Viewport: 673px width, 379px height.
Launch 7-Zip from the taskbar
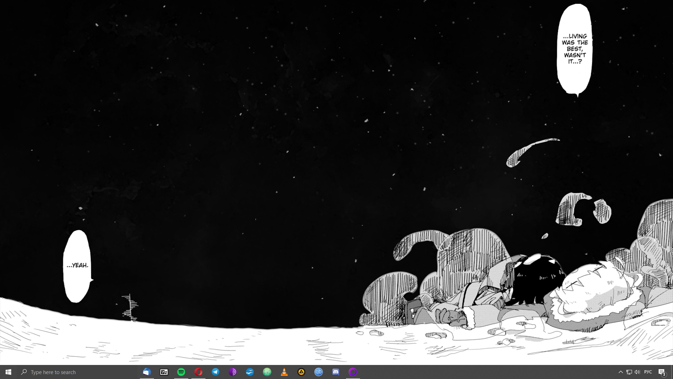pos(164,372)
